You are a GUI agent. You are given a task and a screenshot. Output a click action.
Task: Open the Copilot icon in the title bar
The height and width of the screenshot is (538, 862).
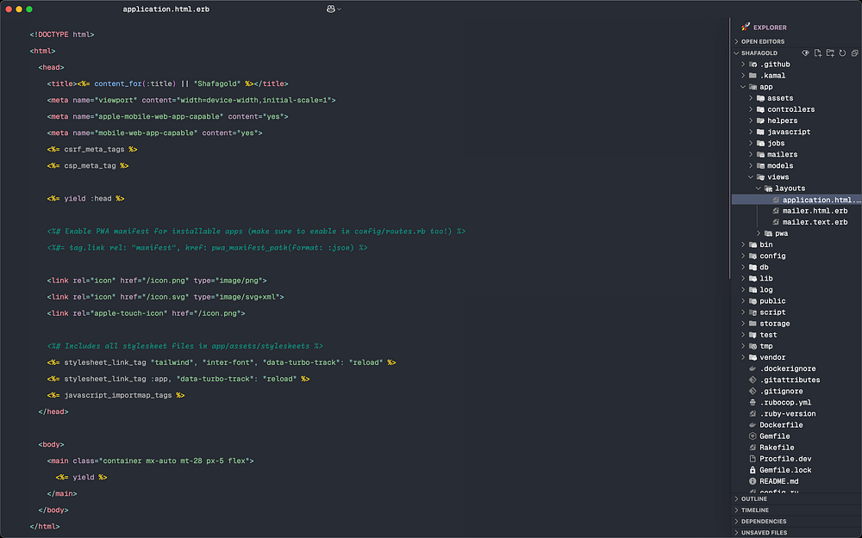click(330, 9)
